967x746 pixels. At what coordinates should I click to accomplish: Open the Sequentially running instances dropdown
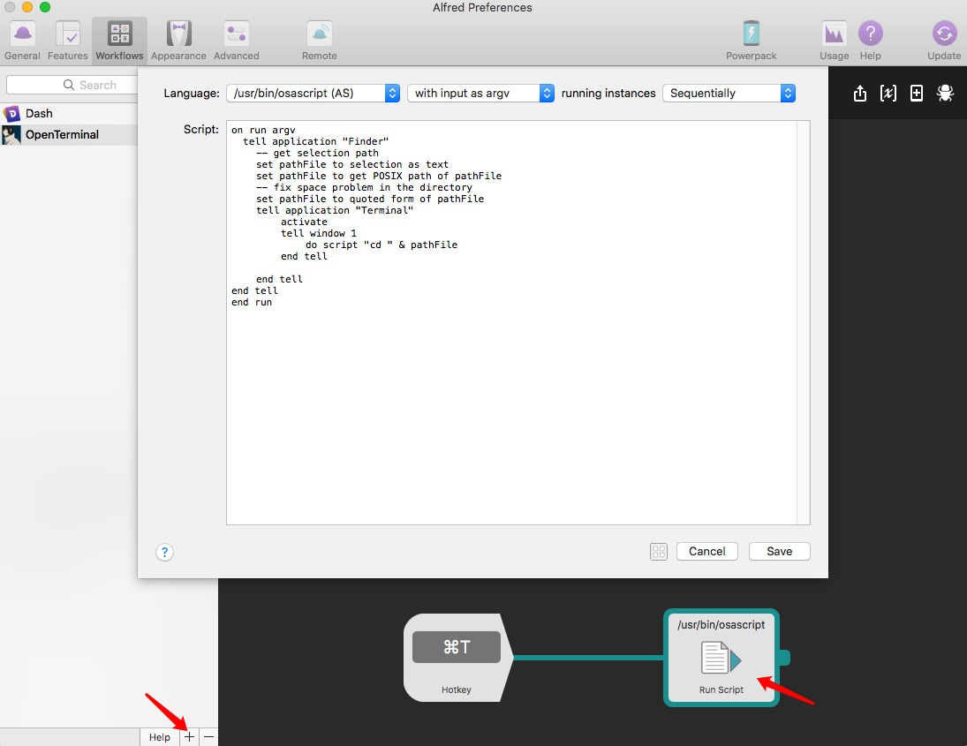coord(729,93)
